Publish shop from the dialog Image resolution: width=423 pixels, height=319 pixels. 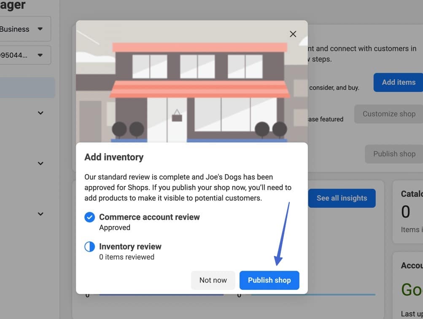point(269,280)
